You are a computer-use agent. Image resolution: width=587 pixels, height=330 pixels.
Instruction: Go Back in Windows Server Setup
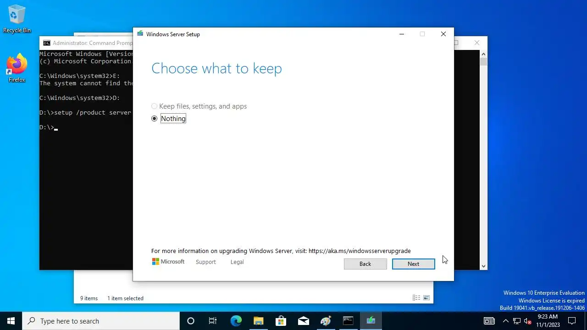365,264
